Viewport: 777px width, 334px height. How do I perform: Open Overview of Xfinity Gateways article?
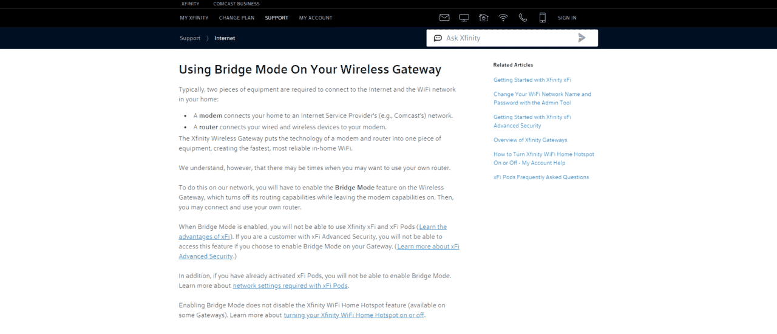pyautogui.click(x=531, y=140)
